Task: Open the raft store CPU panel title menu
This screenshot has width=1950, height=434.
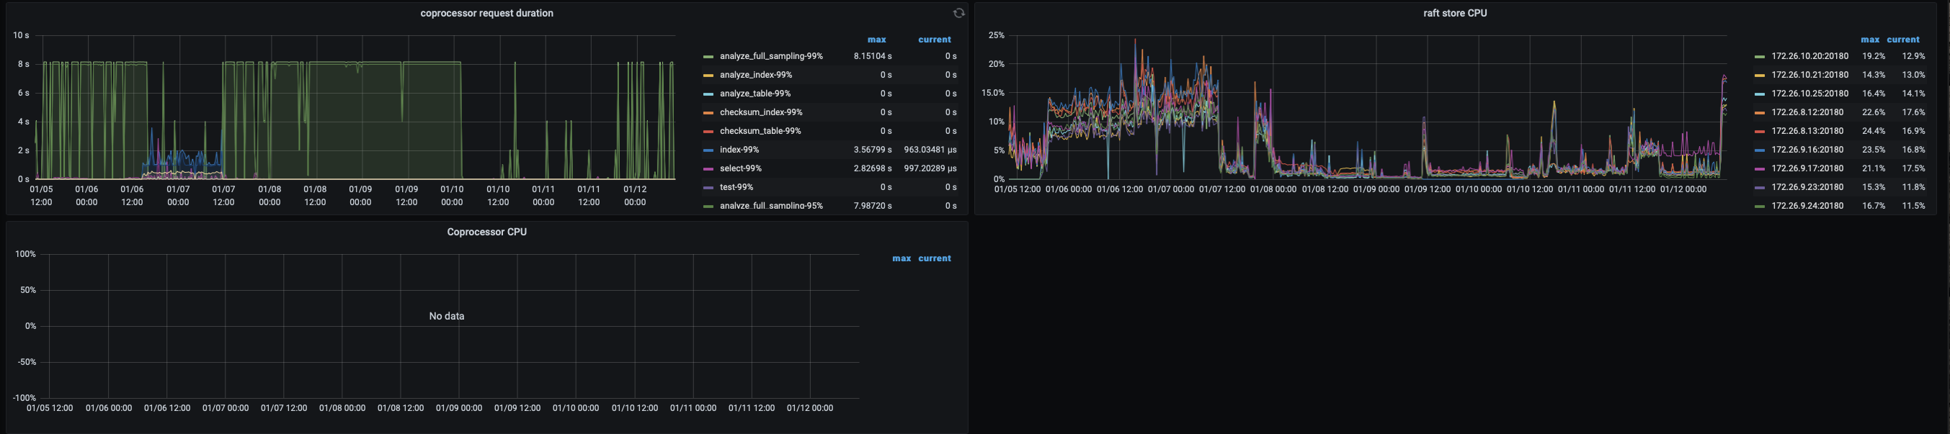Action: 1454,13
